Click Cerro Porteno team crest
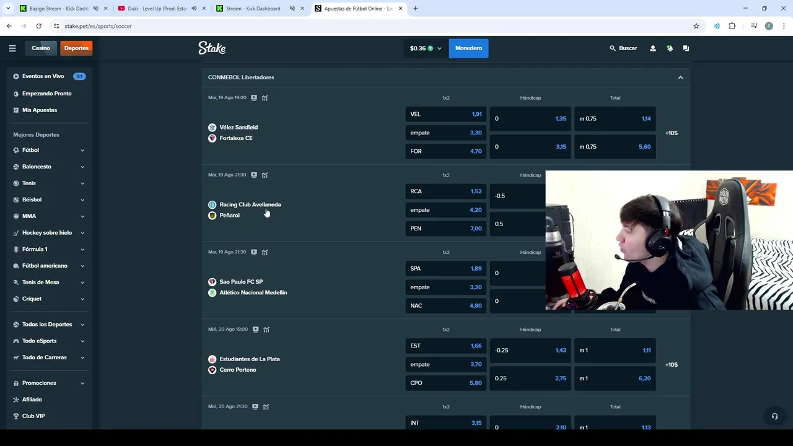The image size is (793, 446). click(x=212, y=370)
